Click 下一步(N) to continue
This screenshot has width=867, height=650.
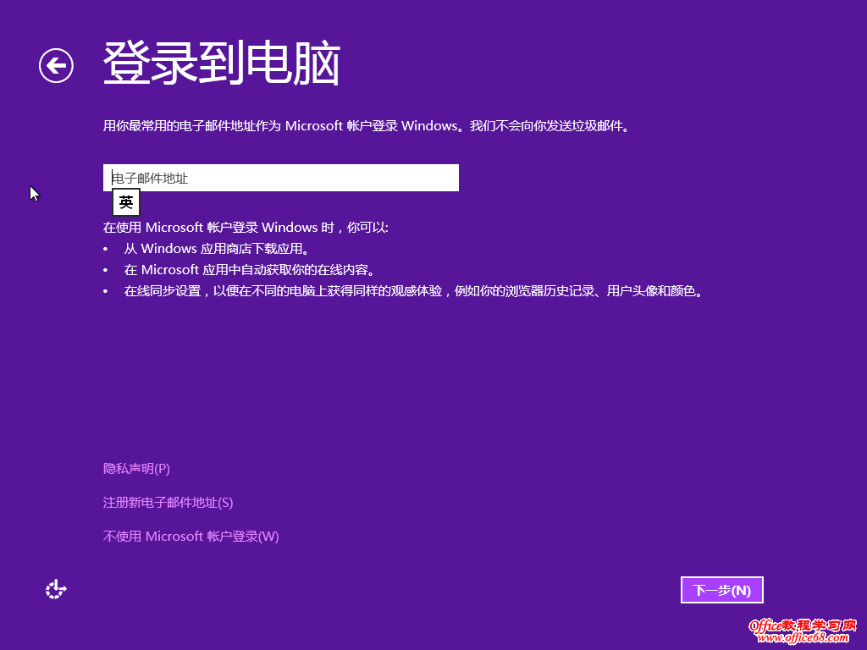[x=721, y=589]
